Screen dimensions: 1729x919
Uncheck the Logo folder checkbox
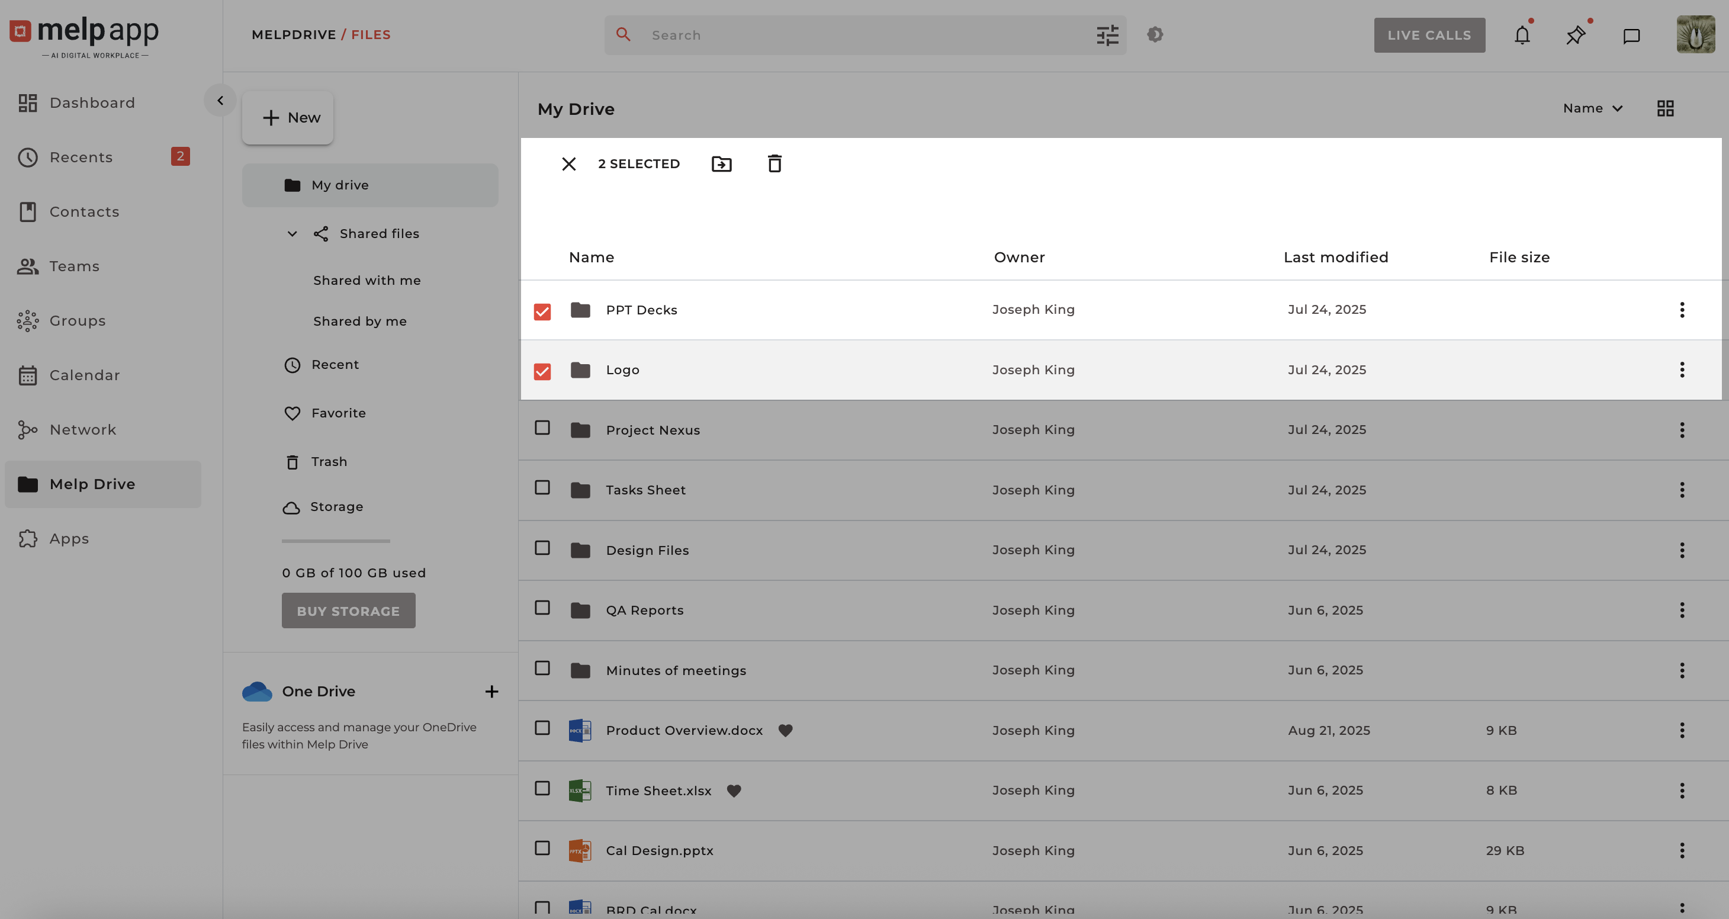click(x=542, y=371)
